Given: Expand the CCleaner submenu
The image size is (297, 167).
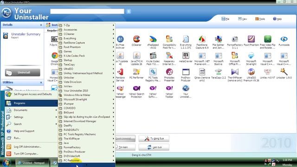Looking at the screenshot, I should [87, 34].
